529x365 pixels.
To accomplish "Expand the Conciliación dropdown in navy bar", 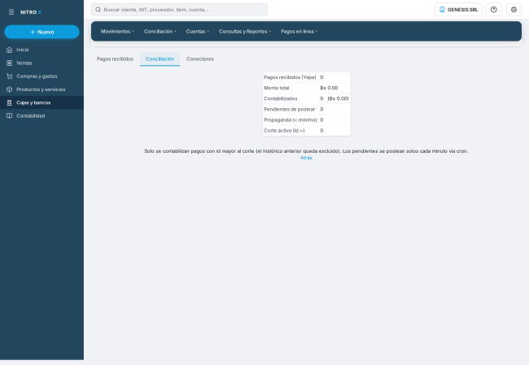I will [x=160, y=32].
